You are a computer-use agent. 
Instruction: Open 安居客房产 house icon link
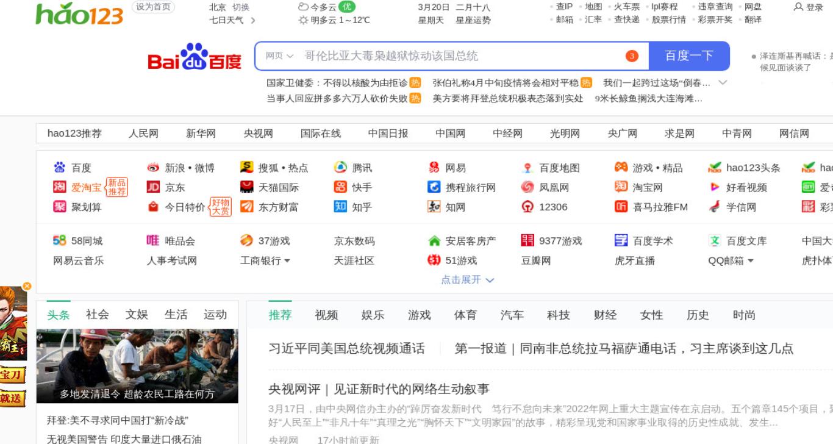pyautogui.click(x=434, y=241)
